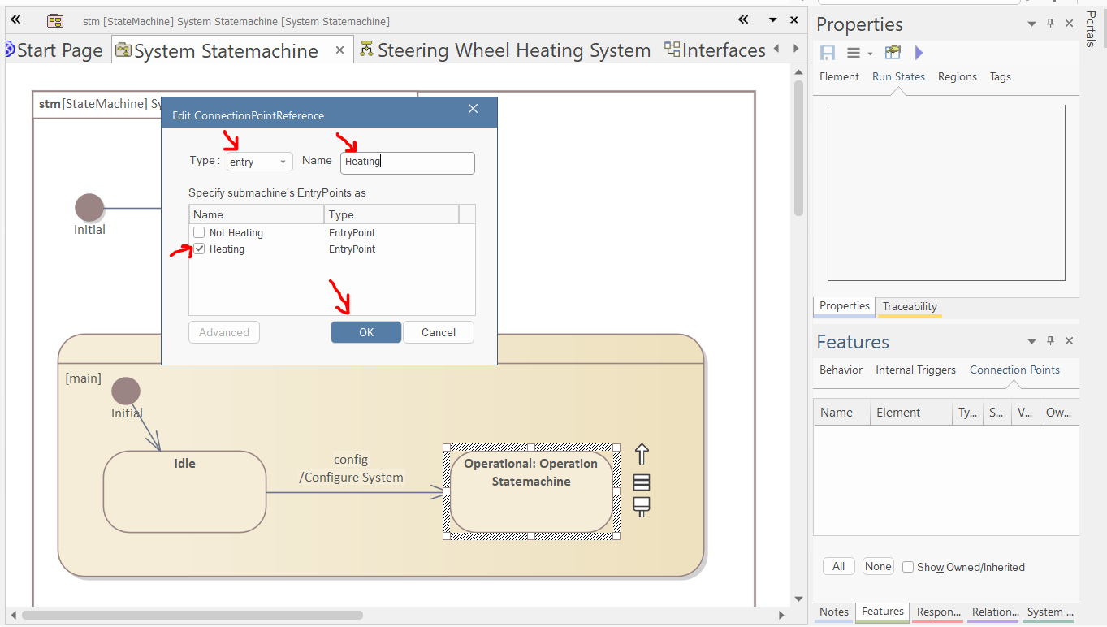
Task: Click the up-arrow quick linker beside Operational state
Action: 641,454
